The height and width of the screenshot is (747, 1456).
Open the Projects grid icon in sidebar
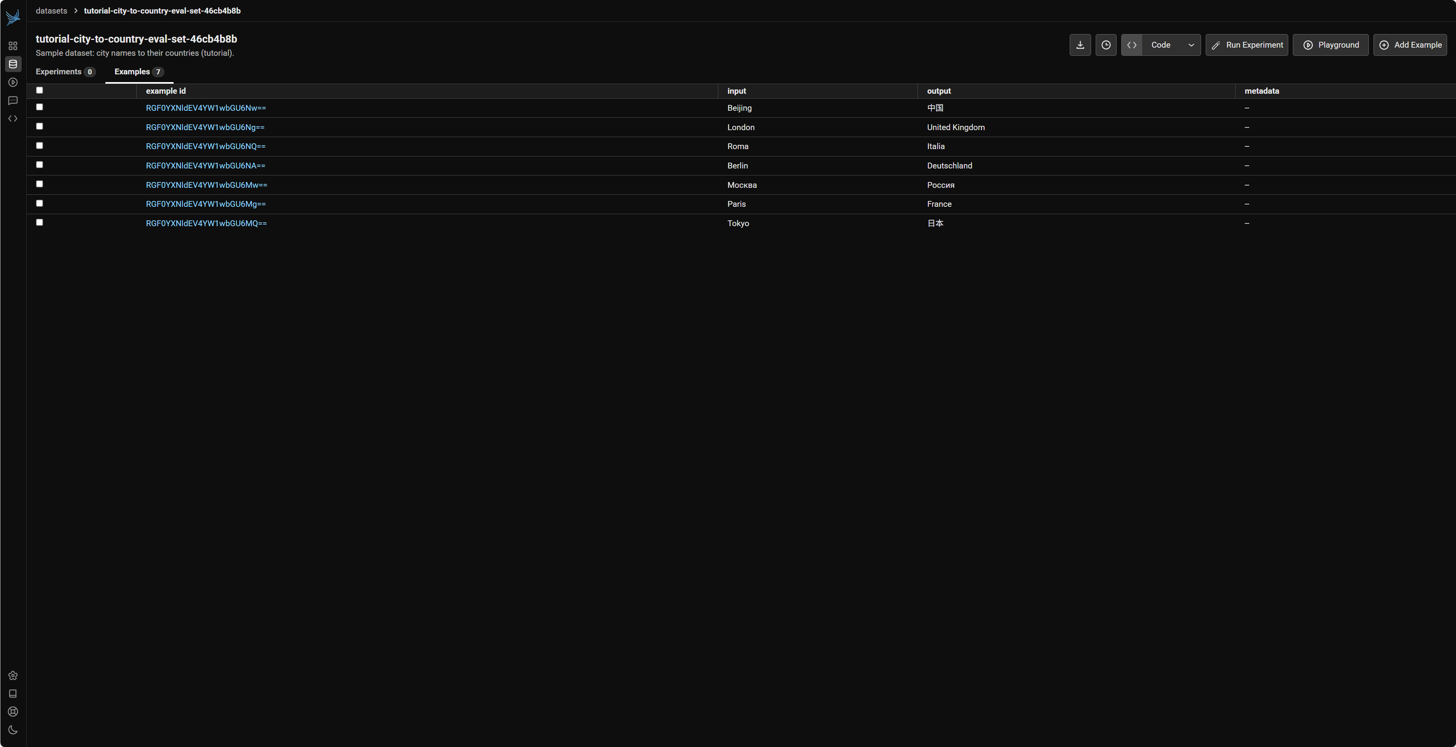point(13,46)
